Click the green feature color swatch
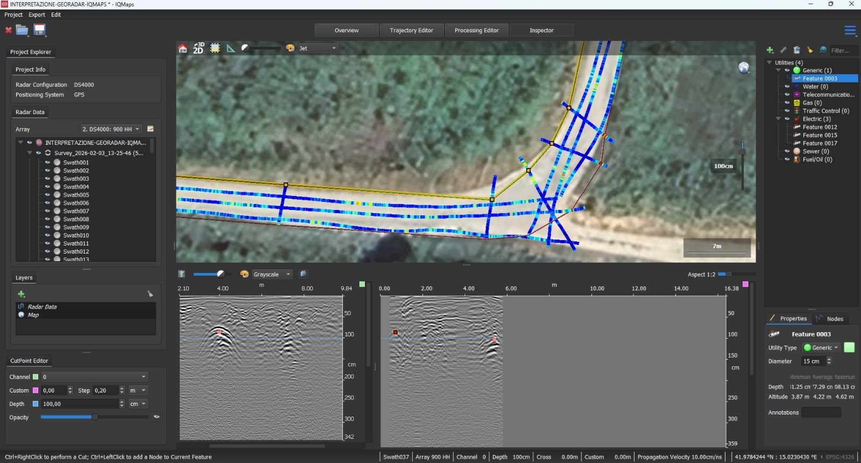Screen dimensions: 861x463 coord(849,348)
